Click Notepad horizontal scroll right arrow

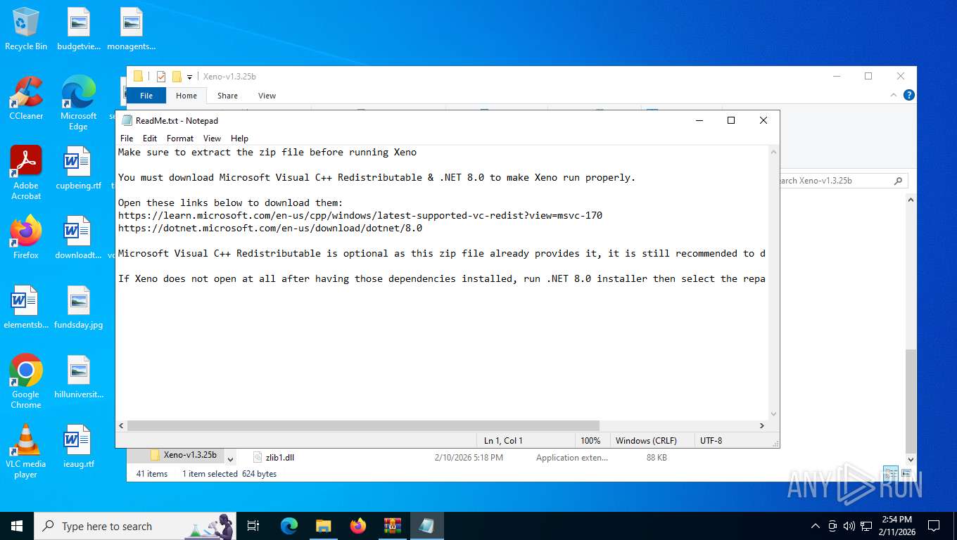coord(761,425)
